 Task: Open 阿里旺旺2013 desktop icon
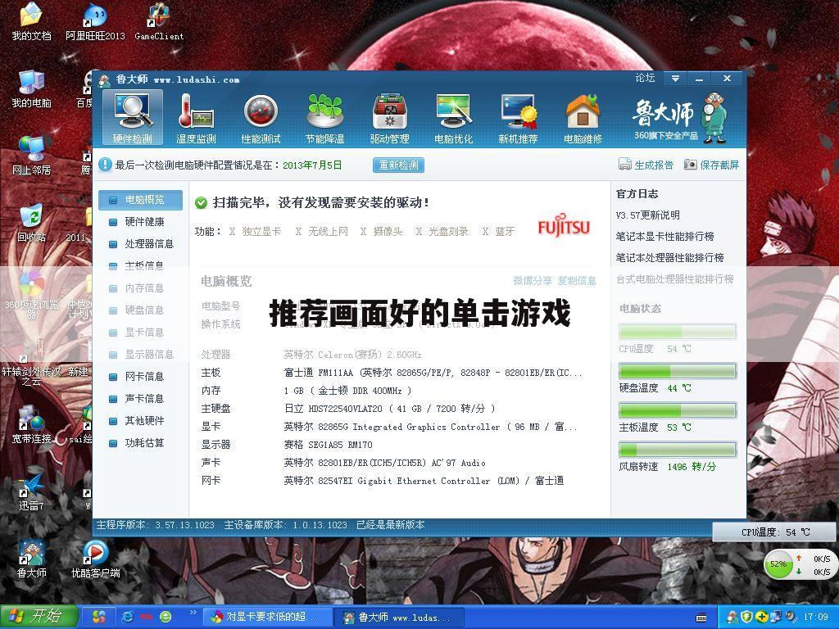(x=95, y=21)
